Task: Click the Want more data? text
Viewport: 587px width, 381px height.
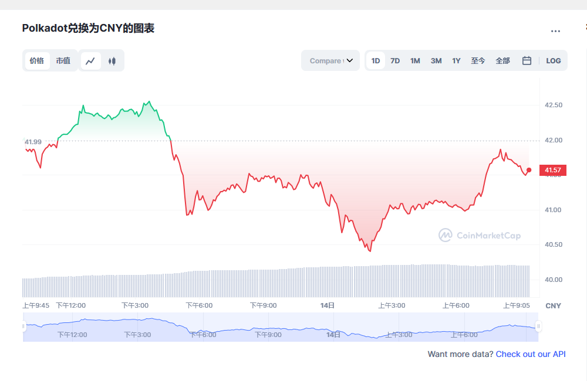Action: [x=460, y=354]
